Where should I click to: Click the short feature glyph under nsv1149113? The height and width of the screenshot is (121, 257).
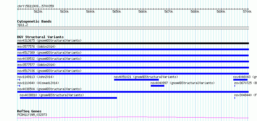pos(18,80)
